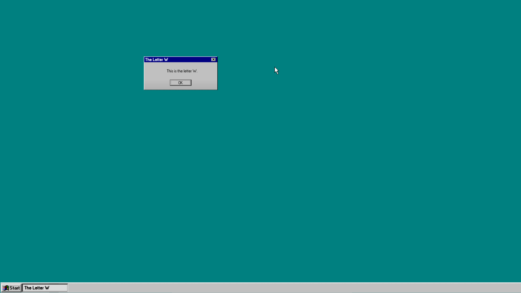The width and height of the screenshot is (521, 293).
Task: Click the 'Start' text label on taskbar
Action: click(x=15, y=288)
